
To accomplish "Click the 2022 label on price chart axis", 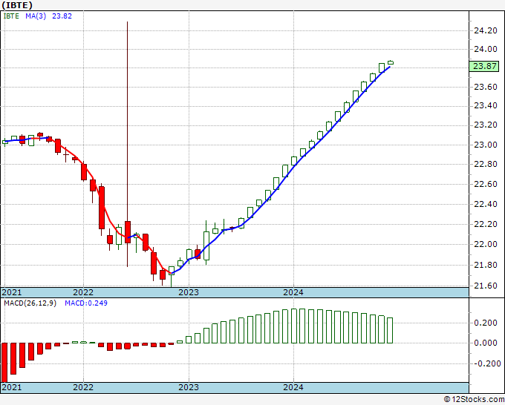I will [x=83, y=292].
